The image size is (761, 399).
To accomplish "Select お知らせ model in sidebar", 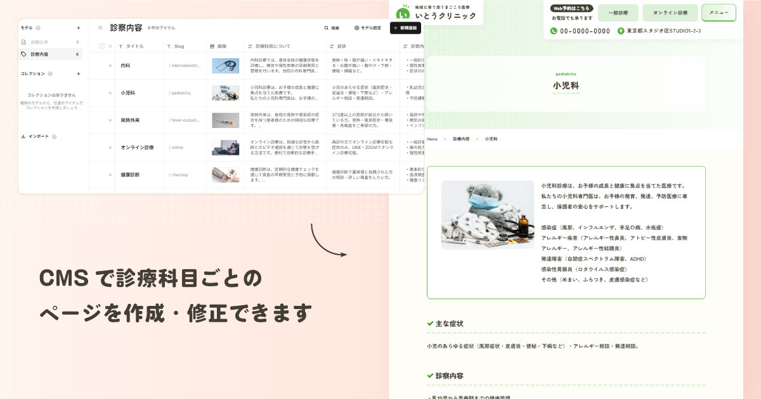I will pos(50,42).
